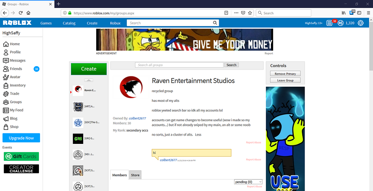Open the pending members dropdown
Screen dimensions: 373x191
[x=248, y=182]
